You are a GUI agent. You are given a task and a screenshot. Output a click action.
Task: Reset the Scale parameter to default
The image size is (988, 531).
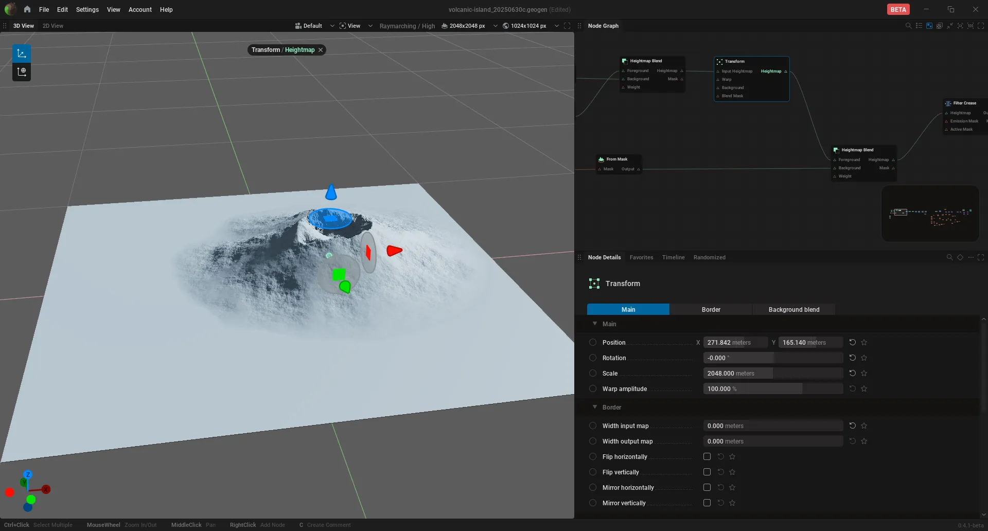click(852, 373)
